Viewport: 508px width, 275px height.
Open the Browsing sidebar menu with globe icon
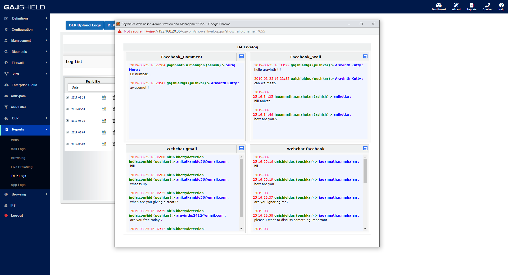pyautogui.click(x=25, y=194)
